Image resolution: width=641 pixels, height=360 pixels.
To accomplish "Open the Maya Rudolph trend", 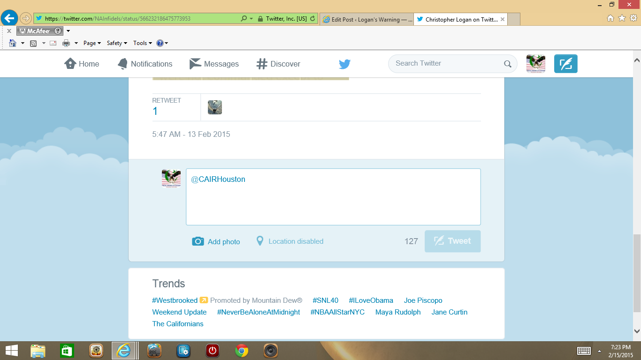I will coord(398,312).
